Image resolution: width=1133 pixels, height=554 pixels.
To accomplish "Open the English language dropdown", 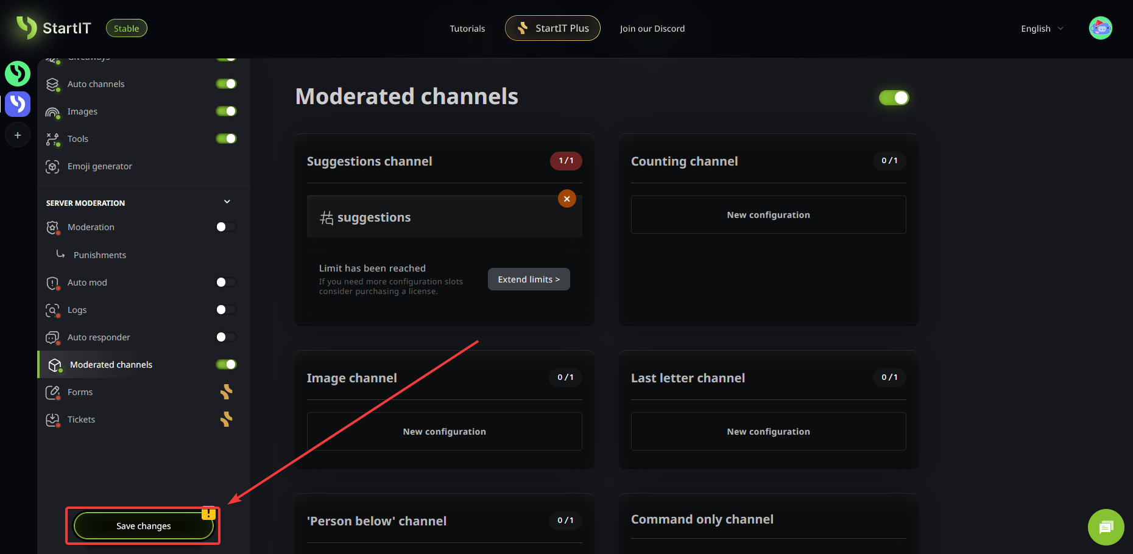I will (x=1042, y=29).
